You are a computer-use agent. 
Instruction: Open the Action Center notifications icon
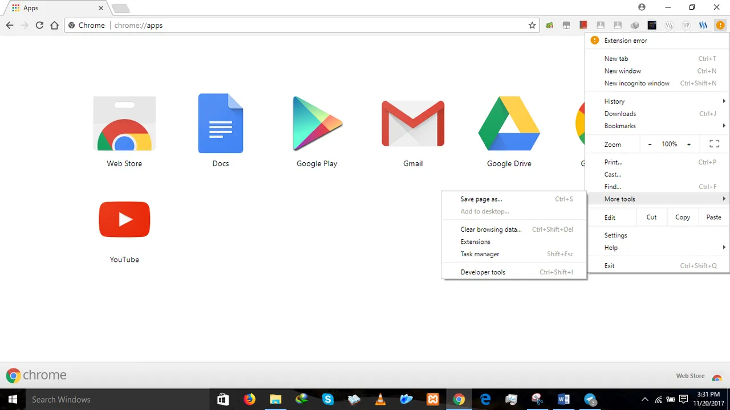[x=684, y=399]
